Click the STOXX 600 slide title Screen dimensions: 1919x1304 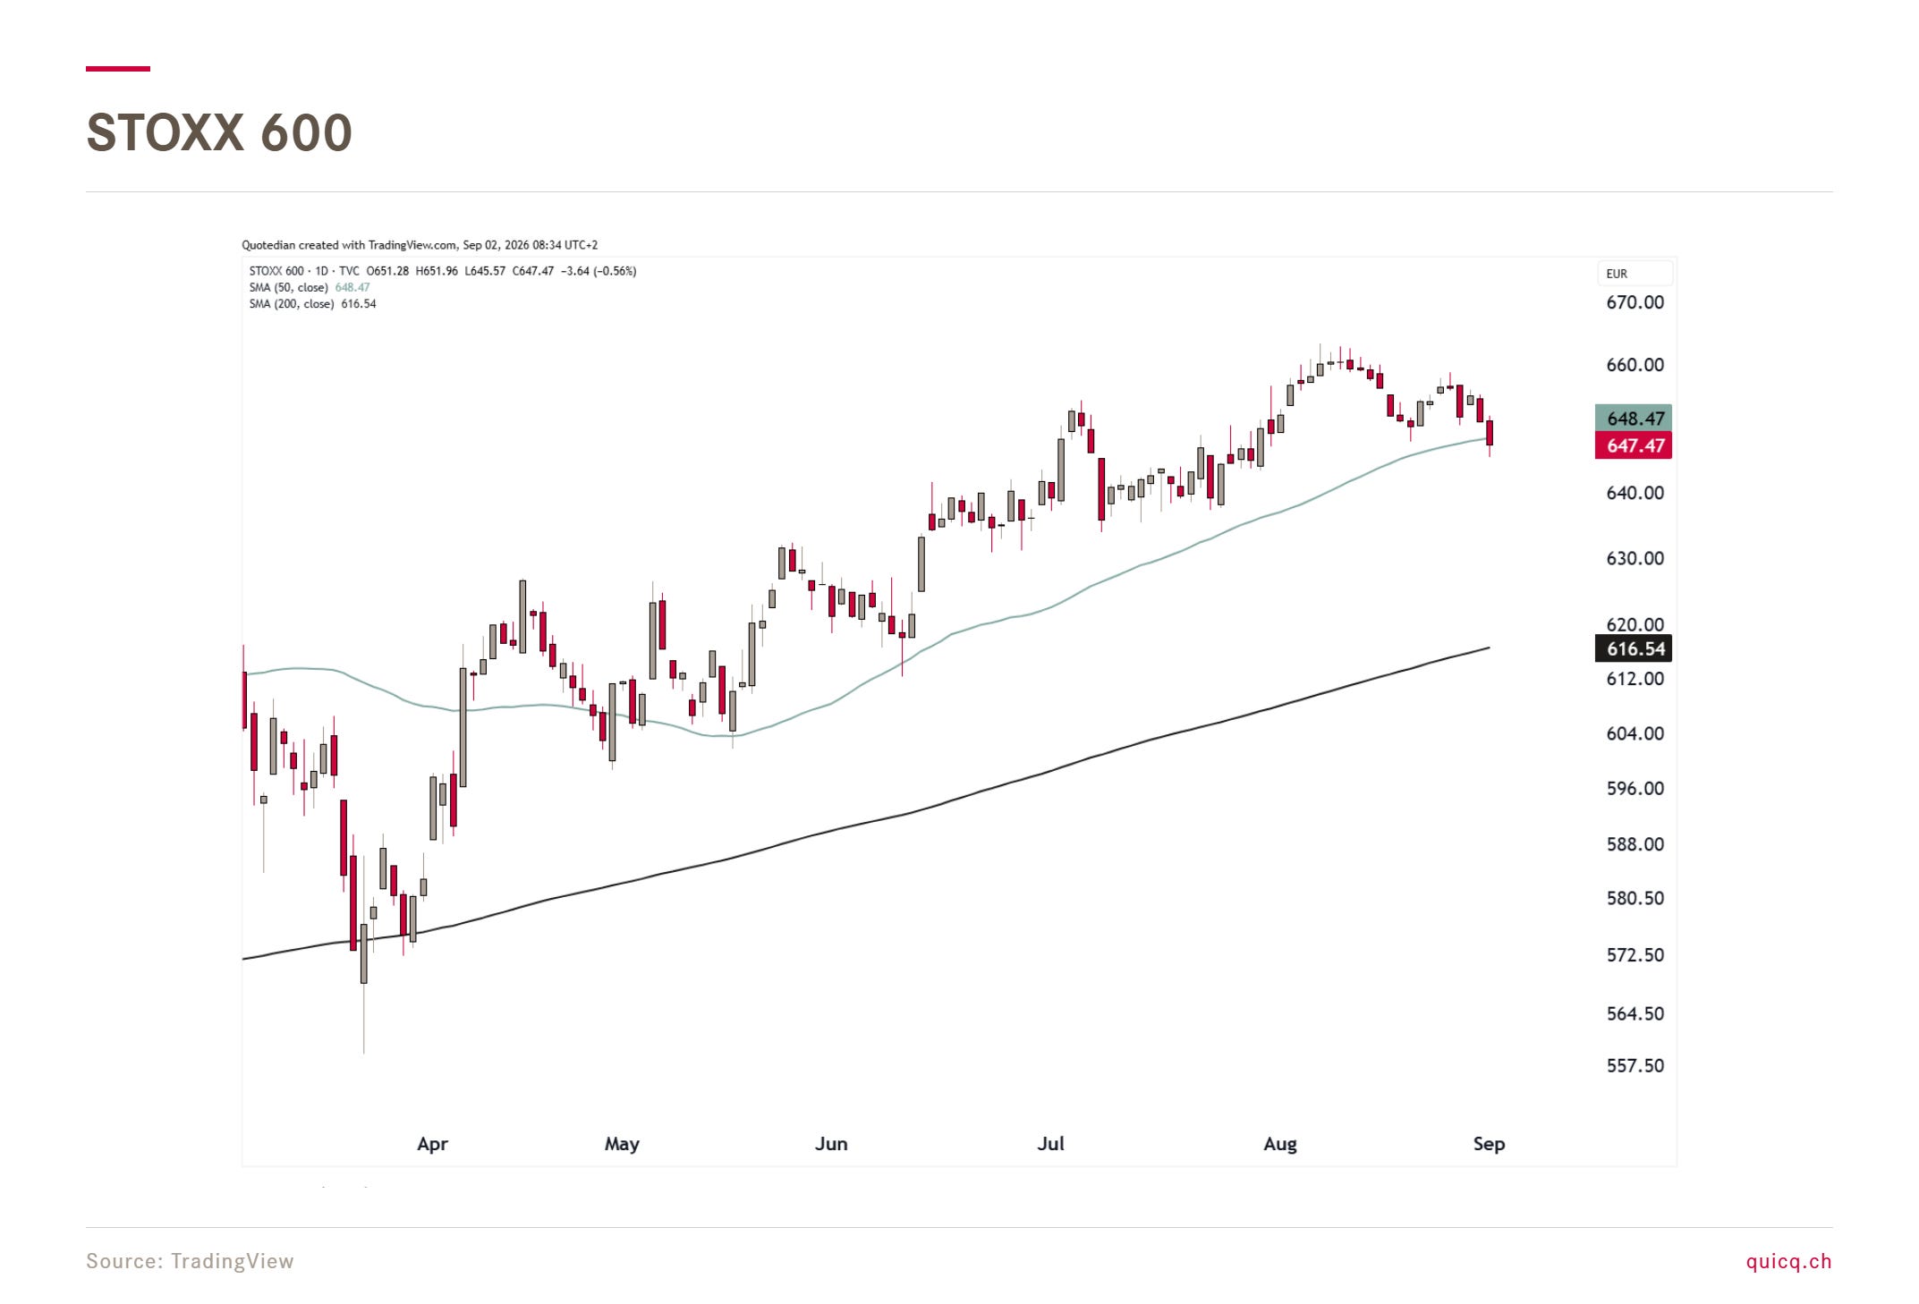click(219, 132)
